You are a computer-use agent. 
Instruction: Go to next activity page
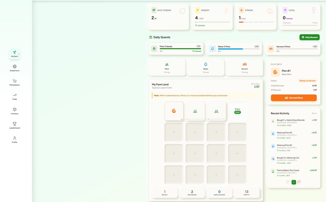(299, 182)
